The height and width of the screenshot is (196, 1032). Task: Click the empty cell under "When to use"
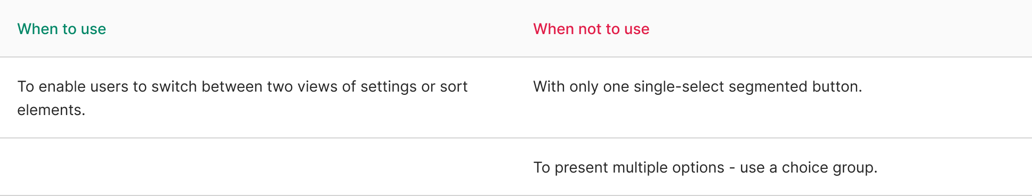[x=258, y=167]
